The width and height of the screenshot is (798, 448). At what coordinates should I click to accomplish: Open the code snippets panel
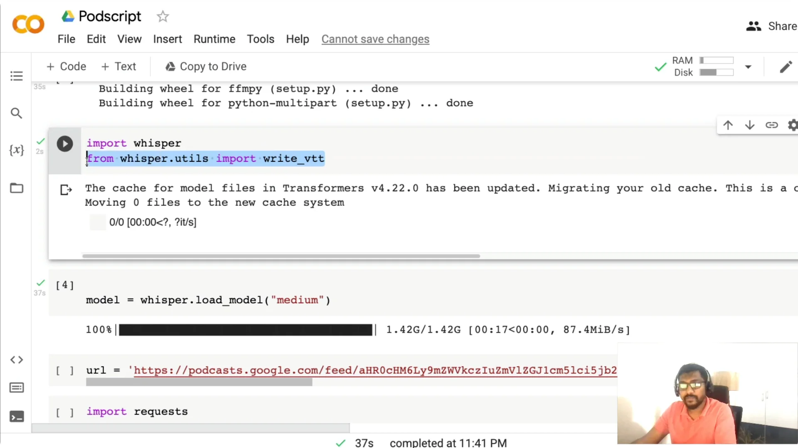17,360
